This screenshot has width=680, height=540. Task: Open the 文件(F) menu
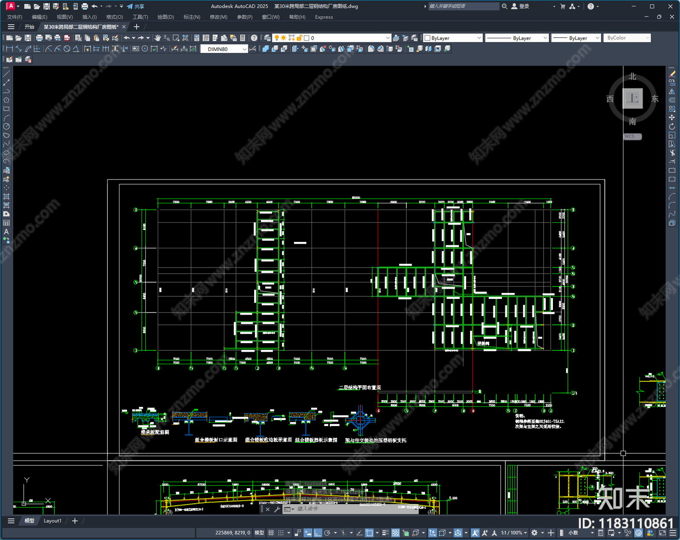click(14, 17)
